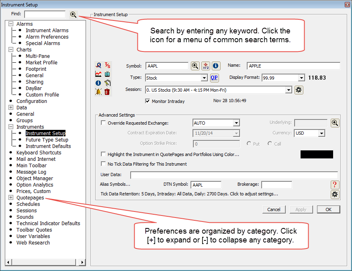Open the Type dropdown showing Stock
The height and width of the screenshot is (271, 352).
[x=204, y=78]
